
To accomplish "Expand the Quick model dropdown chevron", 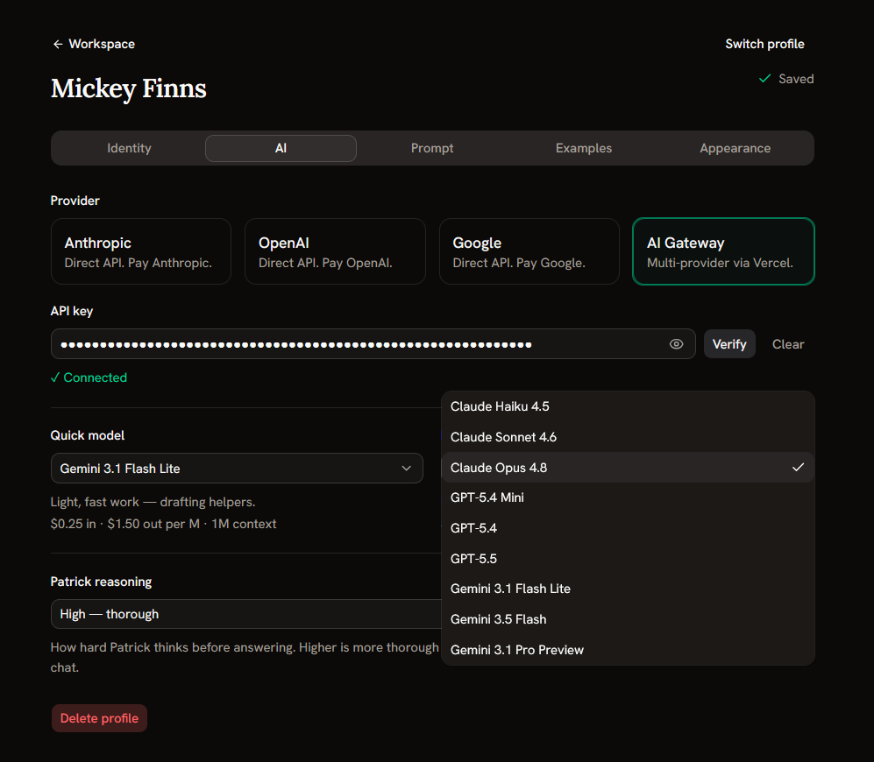I will click(x=407, y=469).
